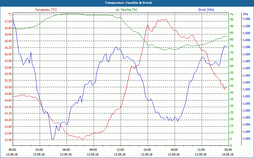Click green humidity axis value "35"

point(232,99)
